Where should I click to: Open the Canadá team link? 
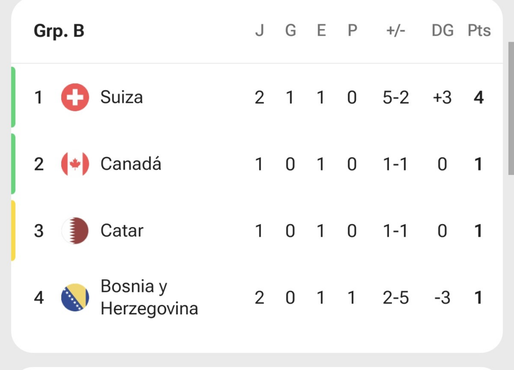click(131, 163)
